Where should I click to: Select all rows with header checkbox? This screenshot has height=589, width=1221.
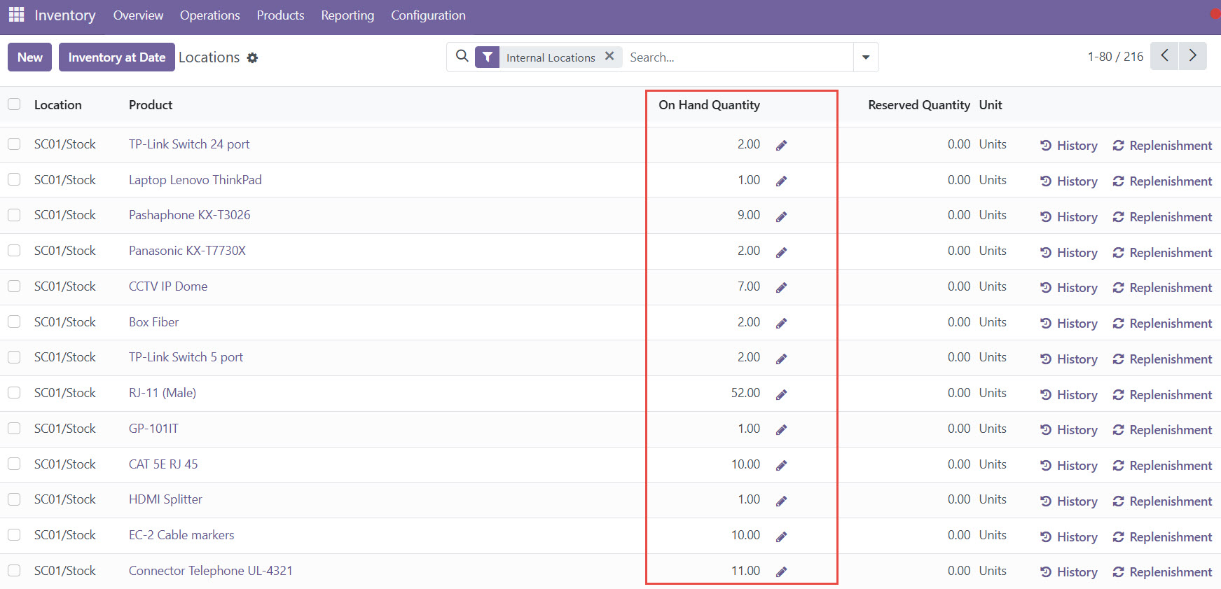coord(14,104)
